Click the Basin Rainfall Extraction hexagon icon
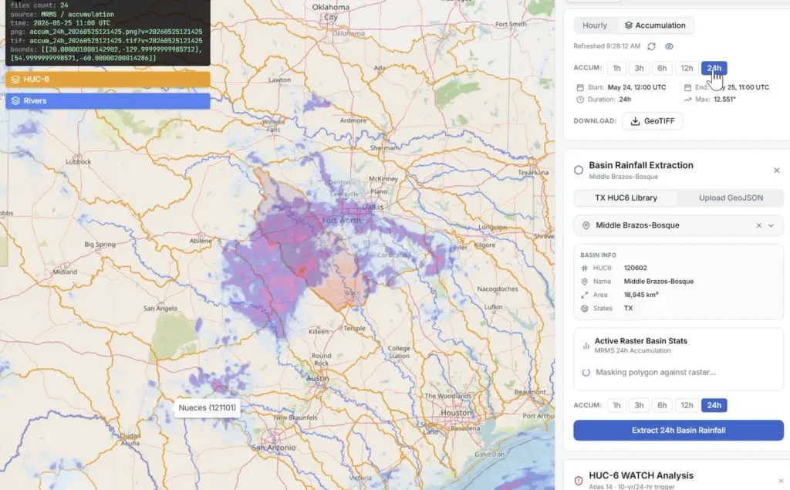Screen dimensions: 790x490 click(579, 171)
